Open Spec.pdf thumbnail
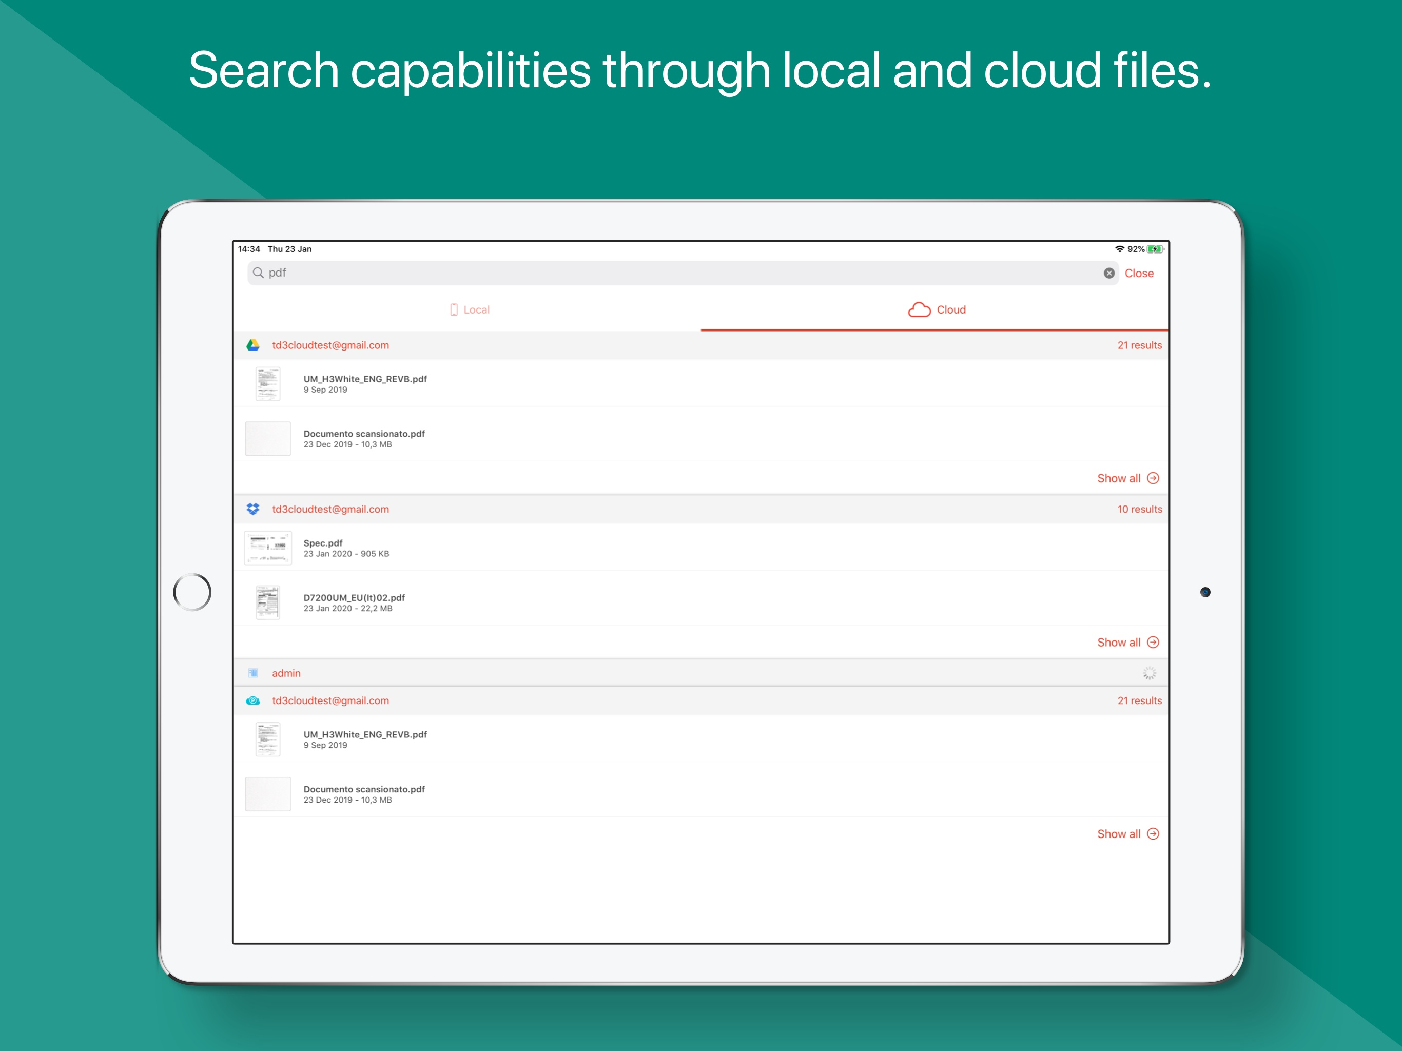 click(x=268, y=548)
